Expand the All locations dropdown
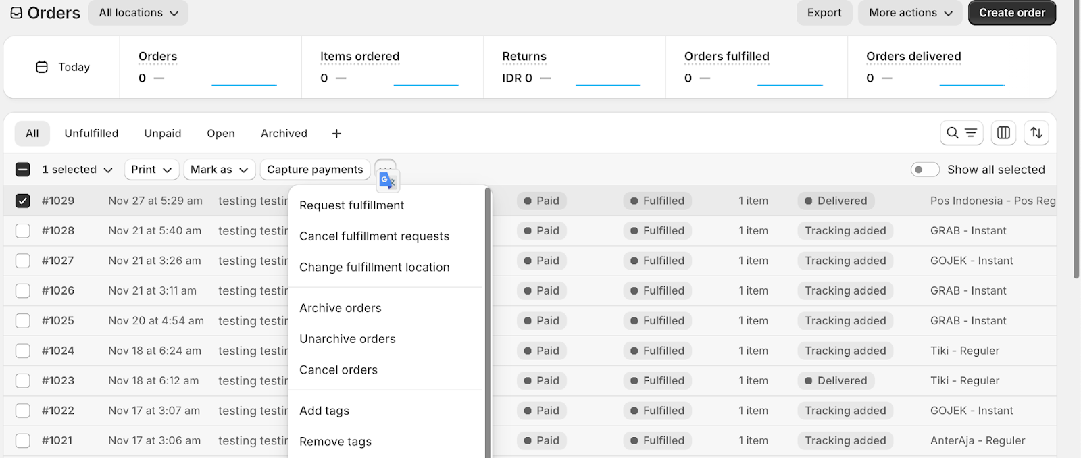 click(x=139, y=13)
